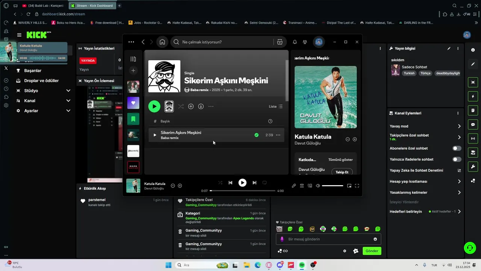The width and height of the screenshot is (481, 271).
Task: Send chat message with Gönder button
Action: click(372, 251)
